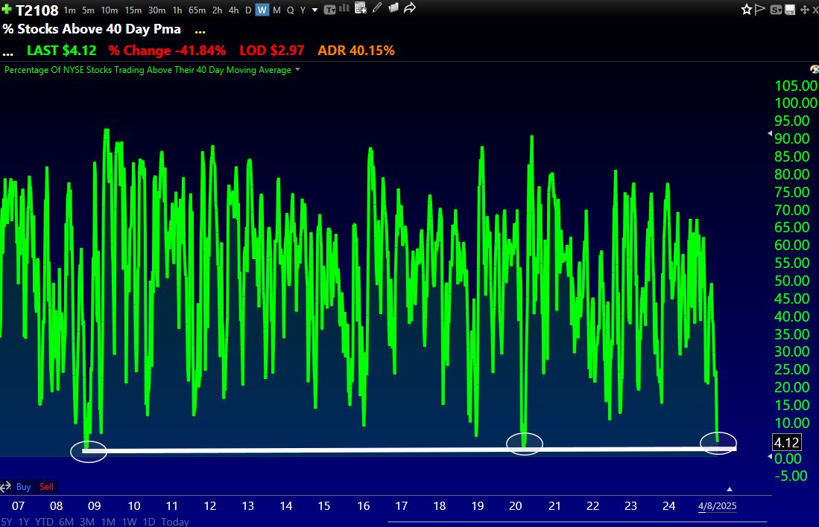Switch chart to Daily (D) timeframe
This screenshot has width=819, height=527.
click(x=248, y=10)
